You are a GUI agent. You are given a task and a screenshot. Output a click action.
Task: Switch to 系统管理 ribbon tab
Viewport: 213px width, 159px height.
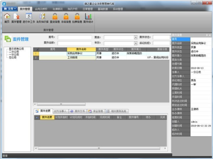point(118,9)
